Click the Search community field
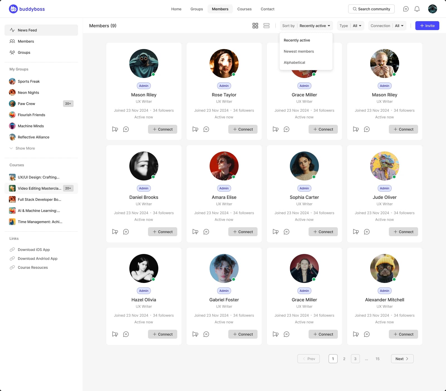Image resolution: width=446 pixels, height=391 pixels. [371, 9]
